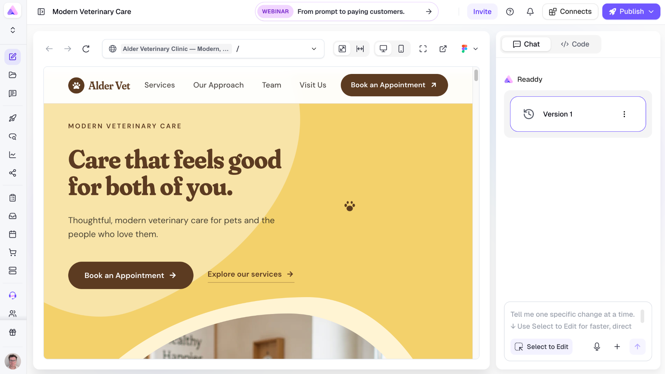
Task: Open the inbox tray icon in the sidebar
Action: click(x=13, y=216)
